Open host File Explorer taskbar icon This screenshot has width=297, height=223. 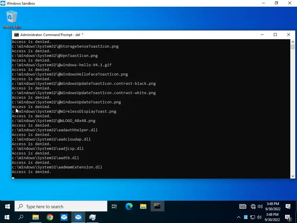point(35,217)
